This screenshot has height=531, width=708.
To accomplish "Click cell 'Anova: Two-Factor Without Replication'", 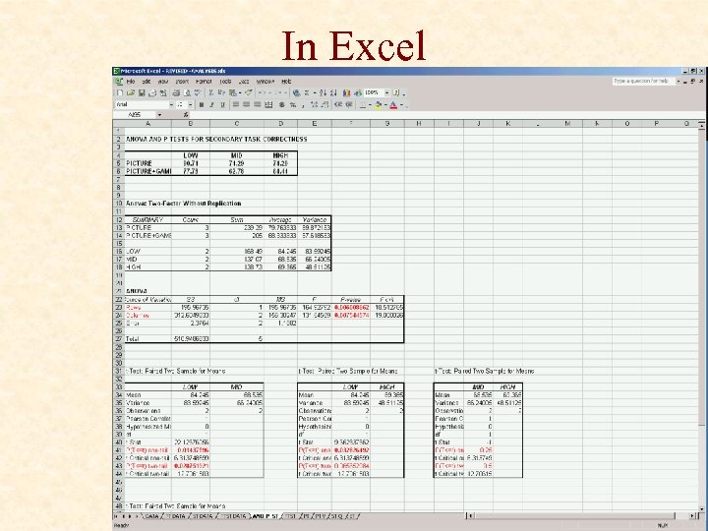I will pyautogui.click(x=183, y=204).
